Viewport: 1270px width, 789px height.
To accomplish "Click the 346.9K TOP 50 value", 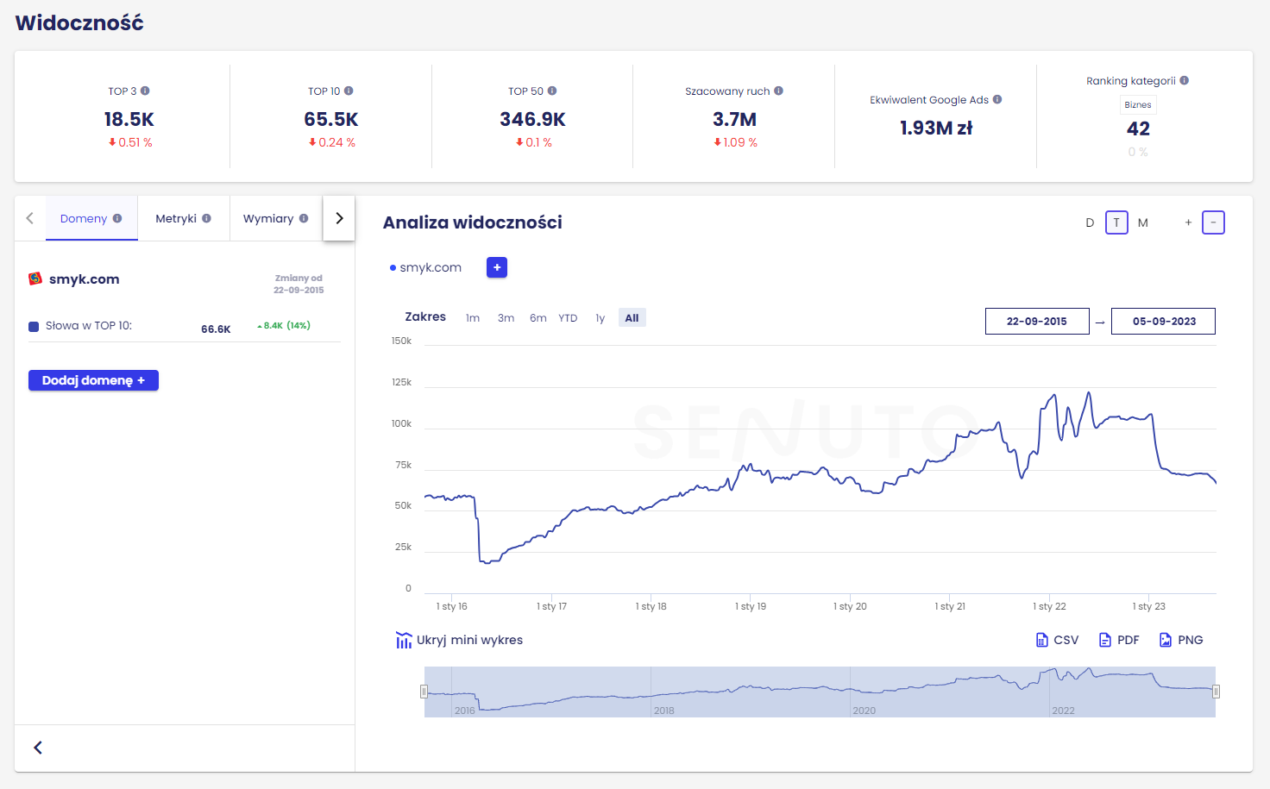I will point(533,119).
